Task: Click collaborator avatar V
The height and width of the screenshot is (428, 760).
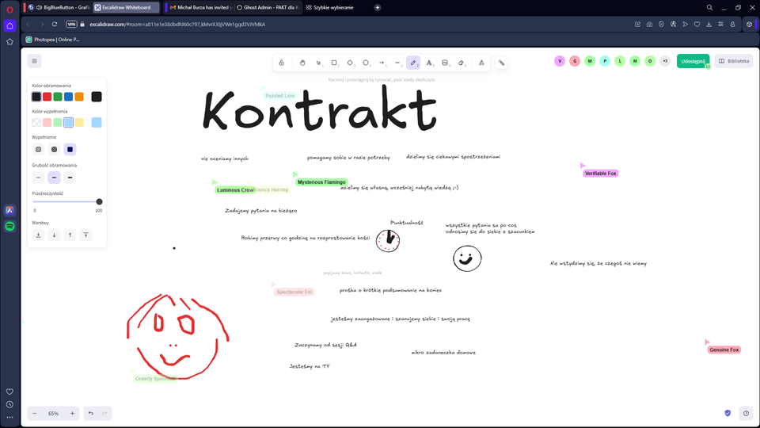Action: click(560, 61)
